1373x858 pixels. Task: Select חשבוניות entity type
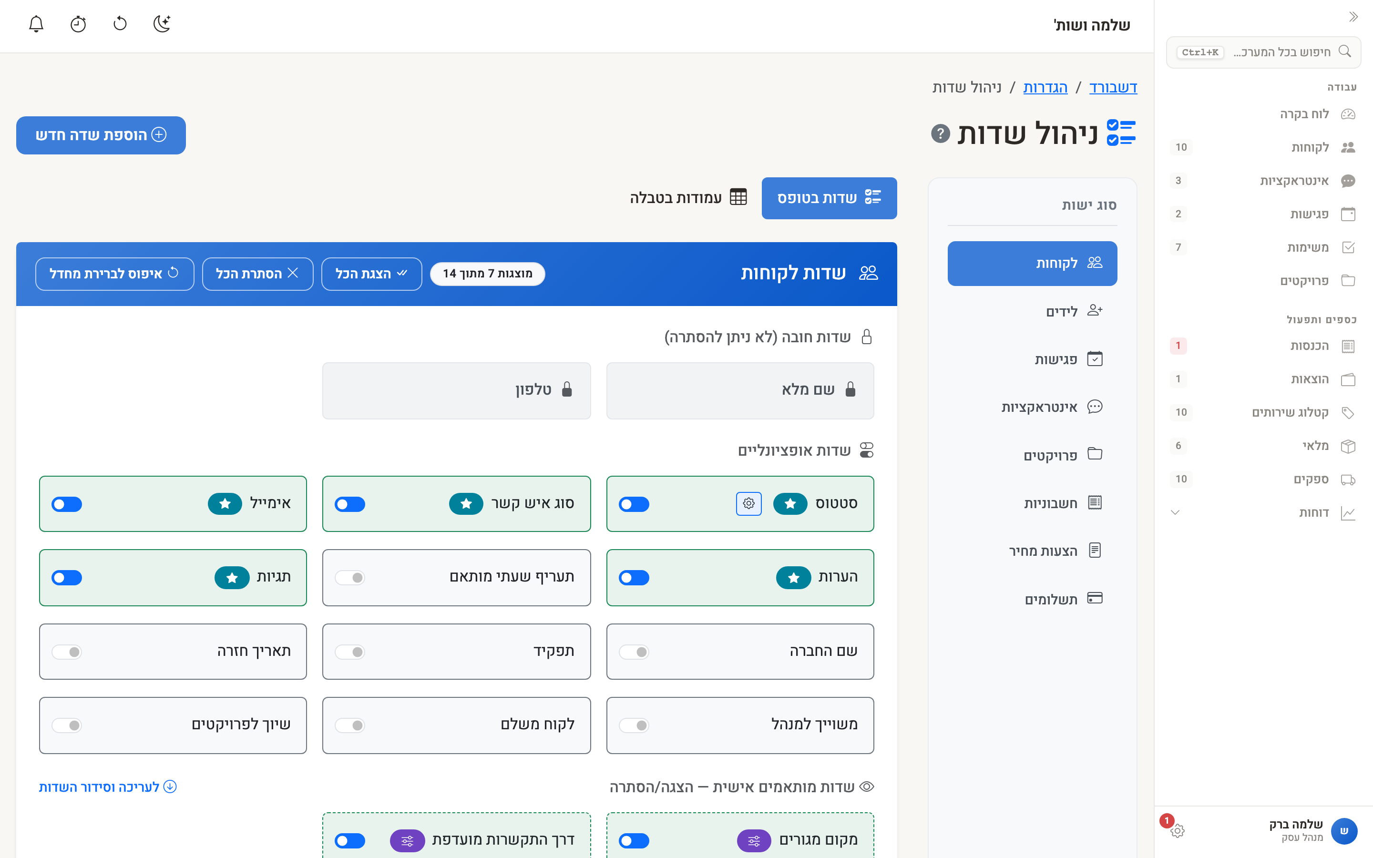(x=1032, y=503)
